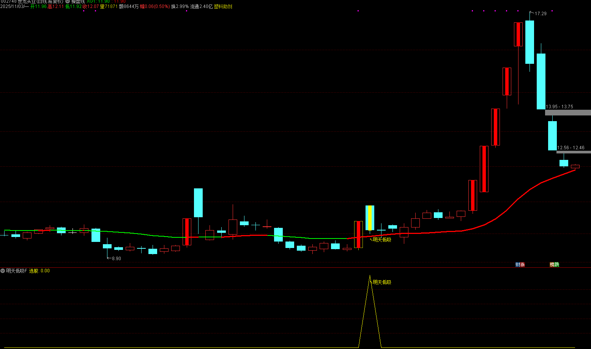Select the 12.56 - 12.46 gap zone bar

click(574, 152)
